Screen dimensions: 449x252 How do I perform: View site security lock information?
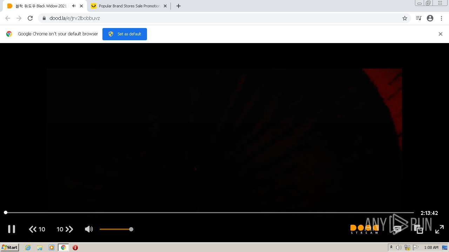click(x=44, y=18)
